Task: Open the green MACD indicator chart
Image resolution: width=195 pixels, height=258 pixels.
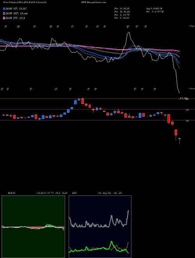Action: point(33,227)
